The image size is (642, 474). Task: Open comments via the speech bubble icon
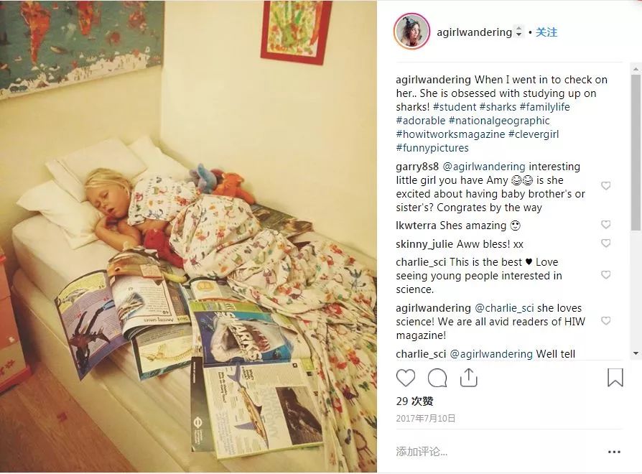[437, 378]
